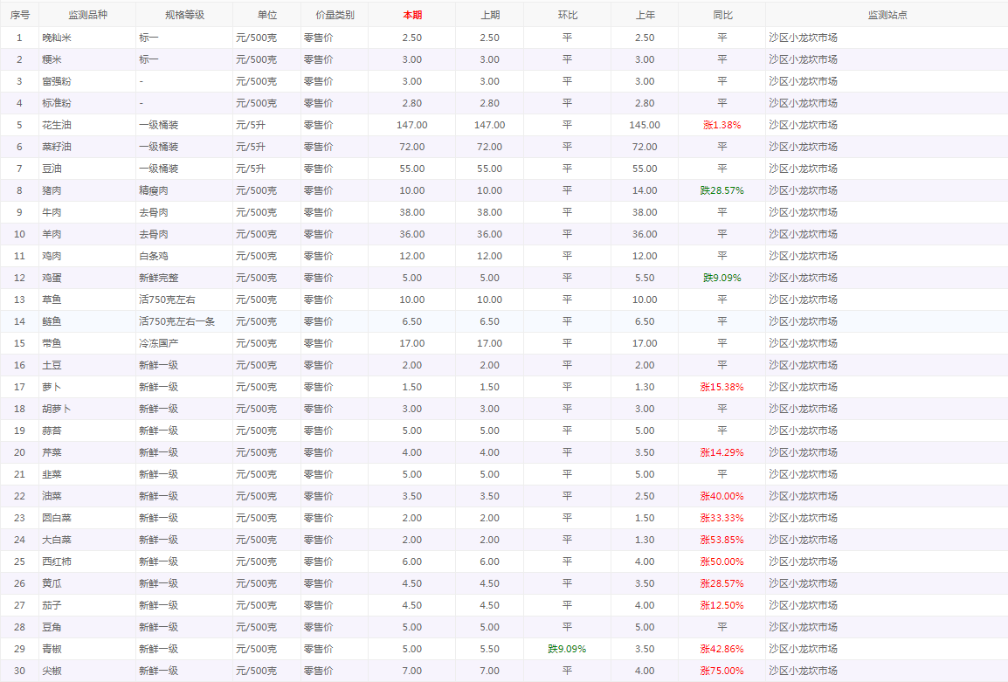
Task: Click 沙区小龙坎市场 in the 晚籼米 row
Action: coord(803,38)
